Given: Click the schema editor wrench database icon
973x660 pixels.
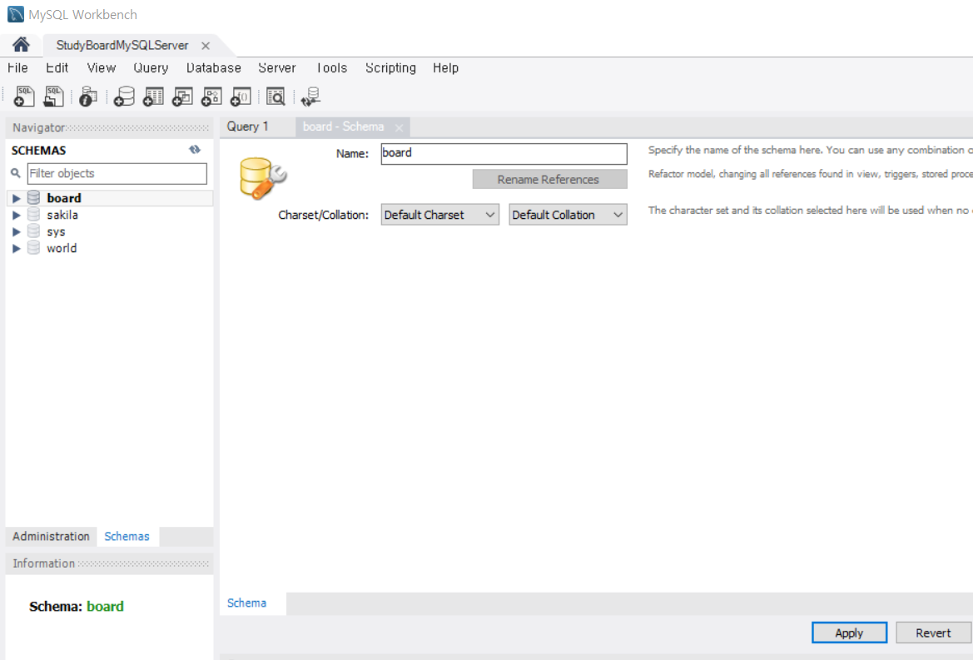Looking at the screenshot, I should click(x=263, y=178).
